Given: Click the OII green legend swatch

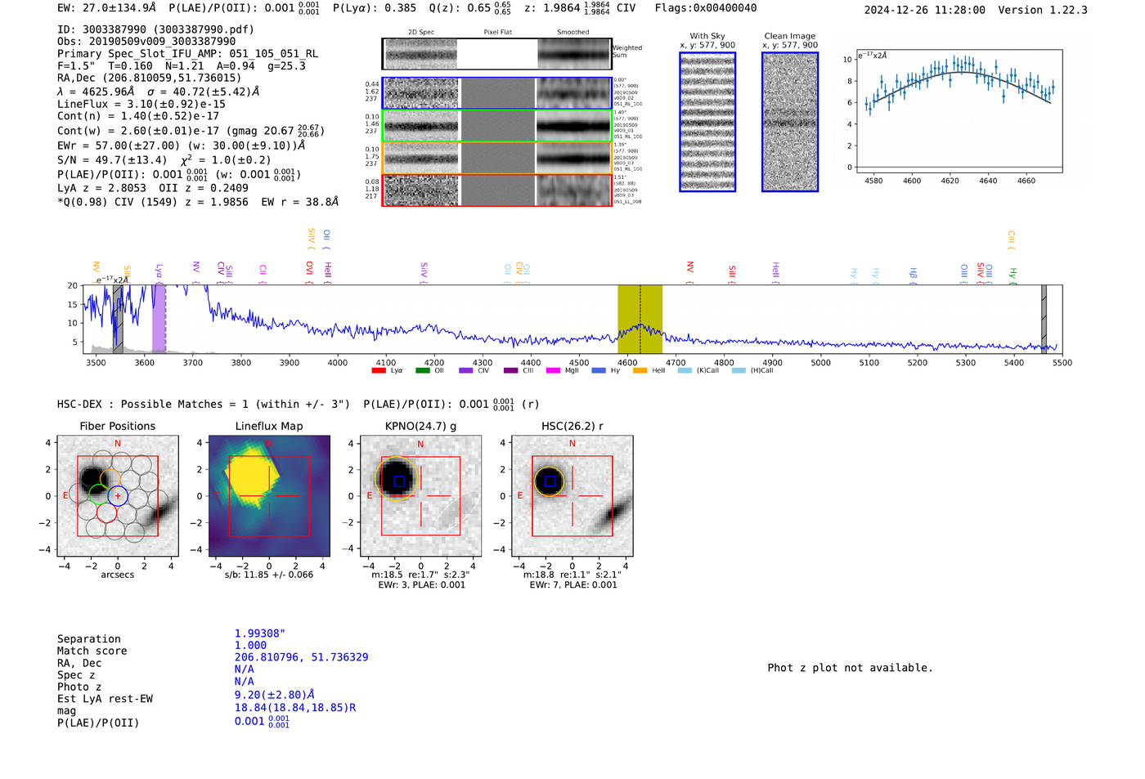Looking at the screenshot, I should pos(422,370).
